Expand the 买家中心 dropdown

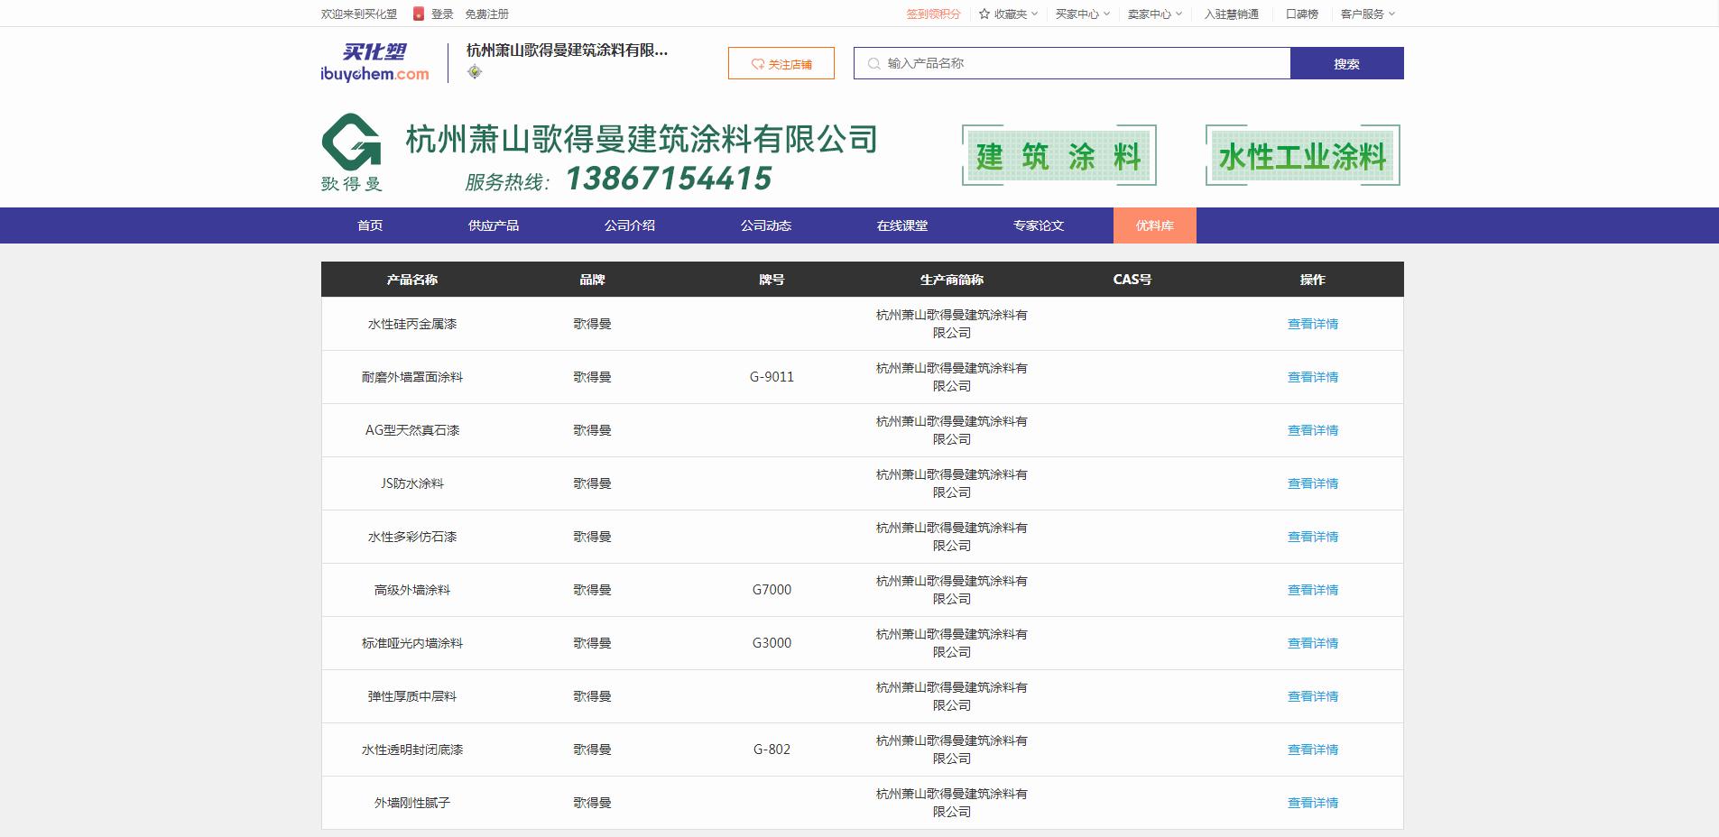[1083, 14]
